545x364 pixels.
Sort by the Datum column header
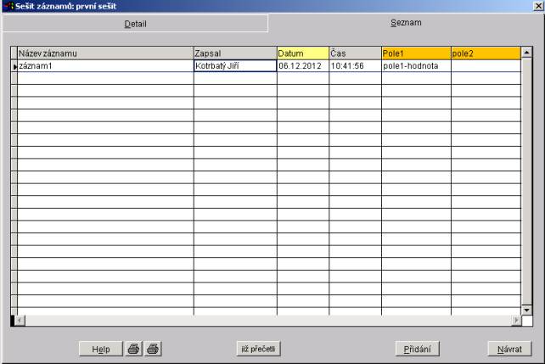coord(302,53)
